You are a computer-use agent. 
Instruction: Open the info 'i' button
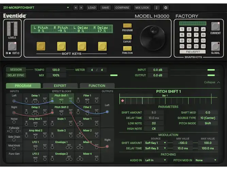[157, 8]
